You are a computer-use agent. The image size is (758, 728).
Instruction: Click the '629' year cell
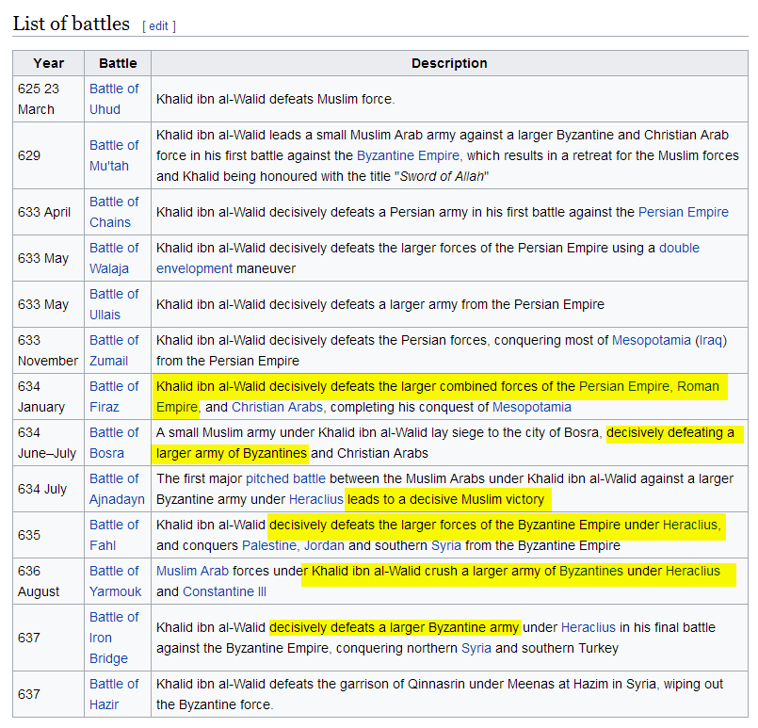48,155
